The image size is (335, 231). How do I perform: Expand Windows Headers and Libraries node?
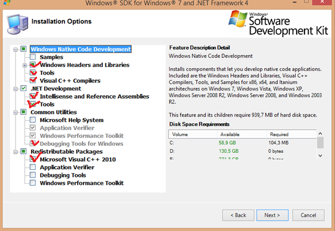pos(25,65)
